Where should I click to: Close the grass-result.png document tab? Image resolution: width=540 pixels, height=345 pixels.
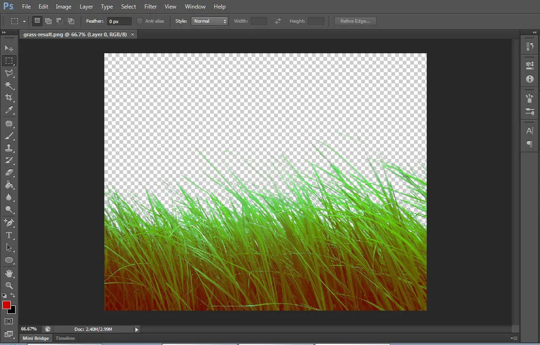coord(132,34)
